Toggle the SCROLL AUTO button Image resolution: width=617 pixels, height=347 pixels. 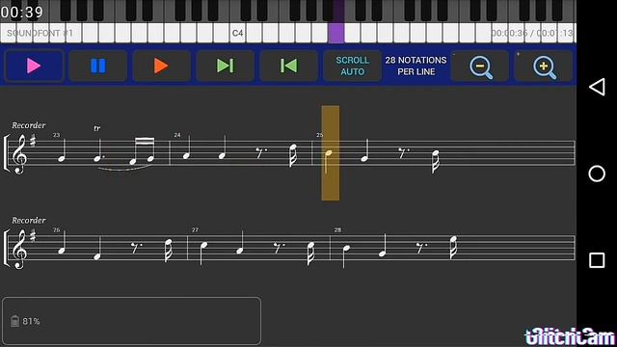[352, 66]
